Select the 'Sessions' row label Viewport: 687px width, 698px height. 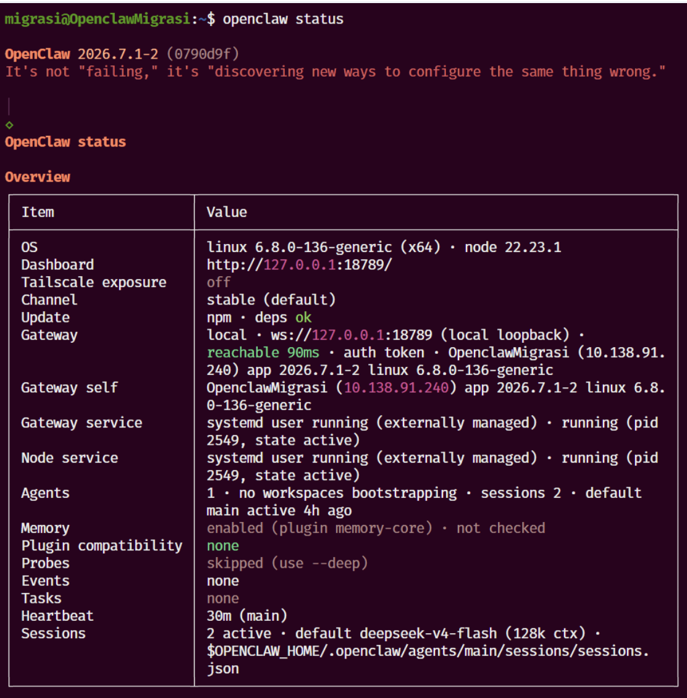[53, 634]
